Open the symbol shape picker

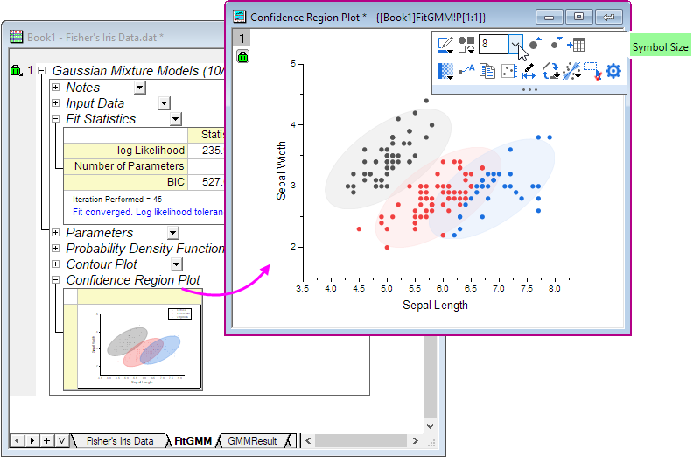tap(466, 45)
